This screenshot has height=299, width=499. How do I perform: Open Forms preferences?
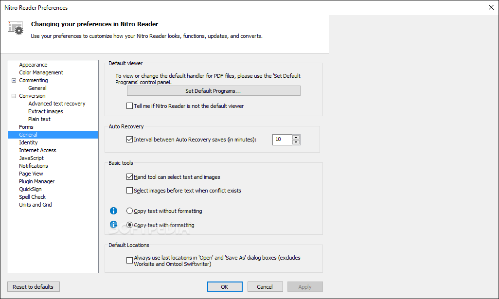26,127
